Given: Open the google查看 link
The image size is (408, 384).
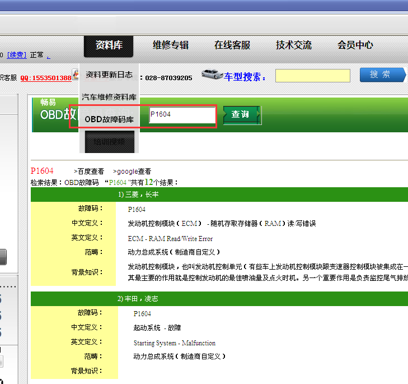Looking at the screenshot, I should [132, 172].
